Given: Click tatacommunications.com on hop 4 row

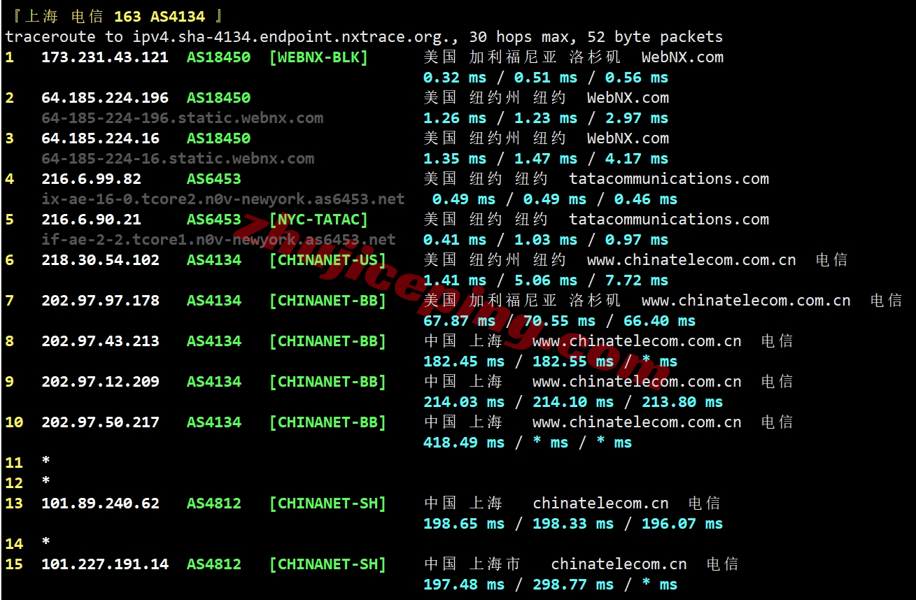Looking at the screenshot, I should (x=669, y=179).
